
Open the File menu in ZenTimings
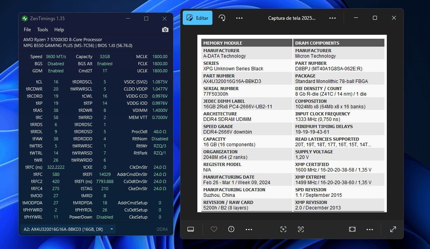click(x=27, y=30)
